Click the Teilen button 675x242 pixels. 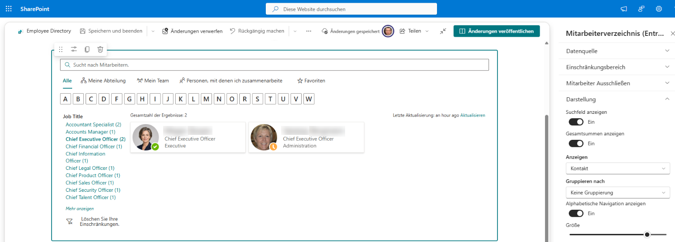[410, 31]
